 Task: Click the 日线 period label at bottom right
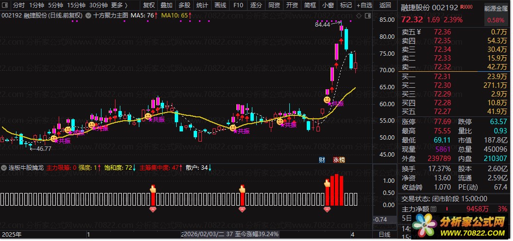(x=384, y=235)
